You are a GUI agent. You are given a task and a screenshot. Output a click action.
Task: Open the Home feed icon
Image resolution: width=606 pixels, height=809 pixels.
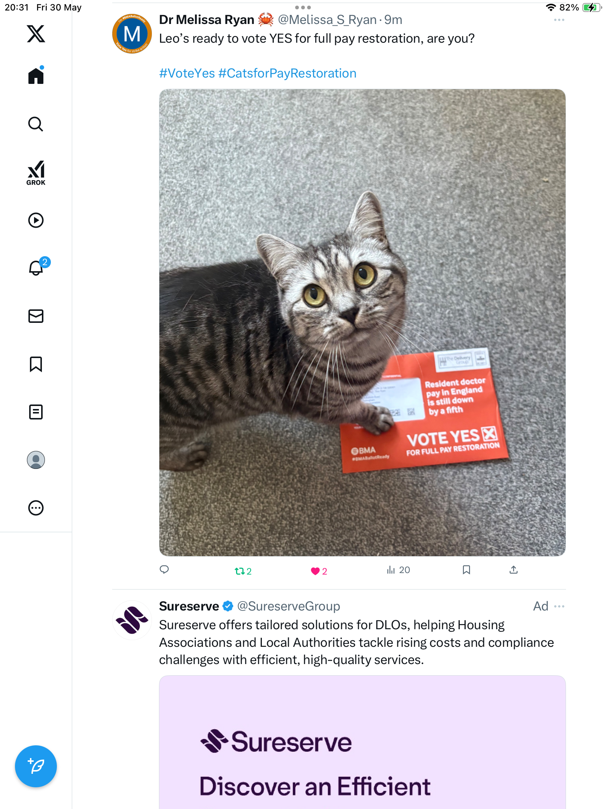[x=36, y=75]
